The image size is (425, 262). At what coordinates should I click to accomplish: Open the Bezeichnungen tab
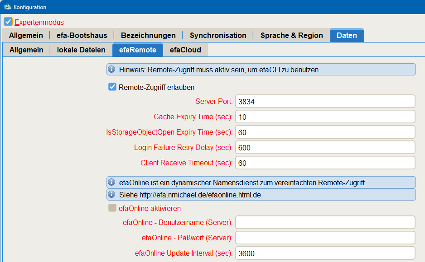click(x=148, y=35)
